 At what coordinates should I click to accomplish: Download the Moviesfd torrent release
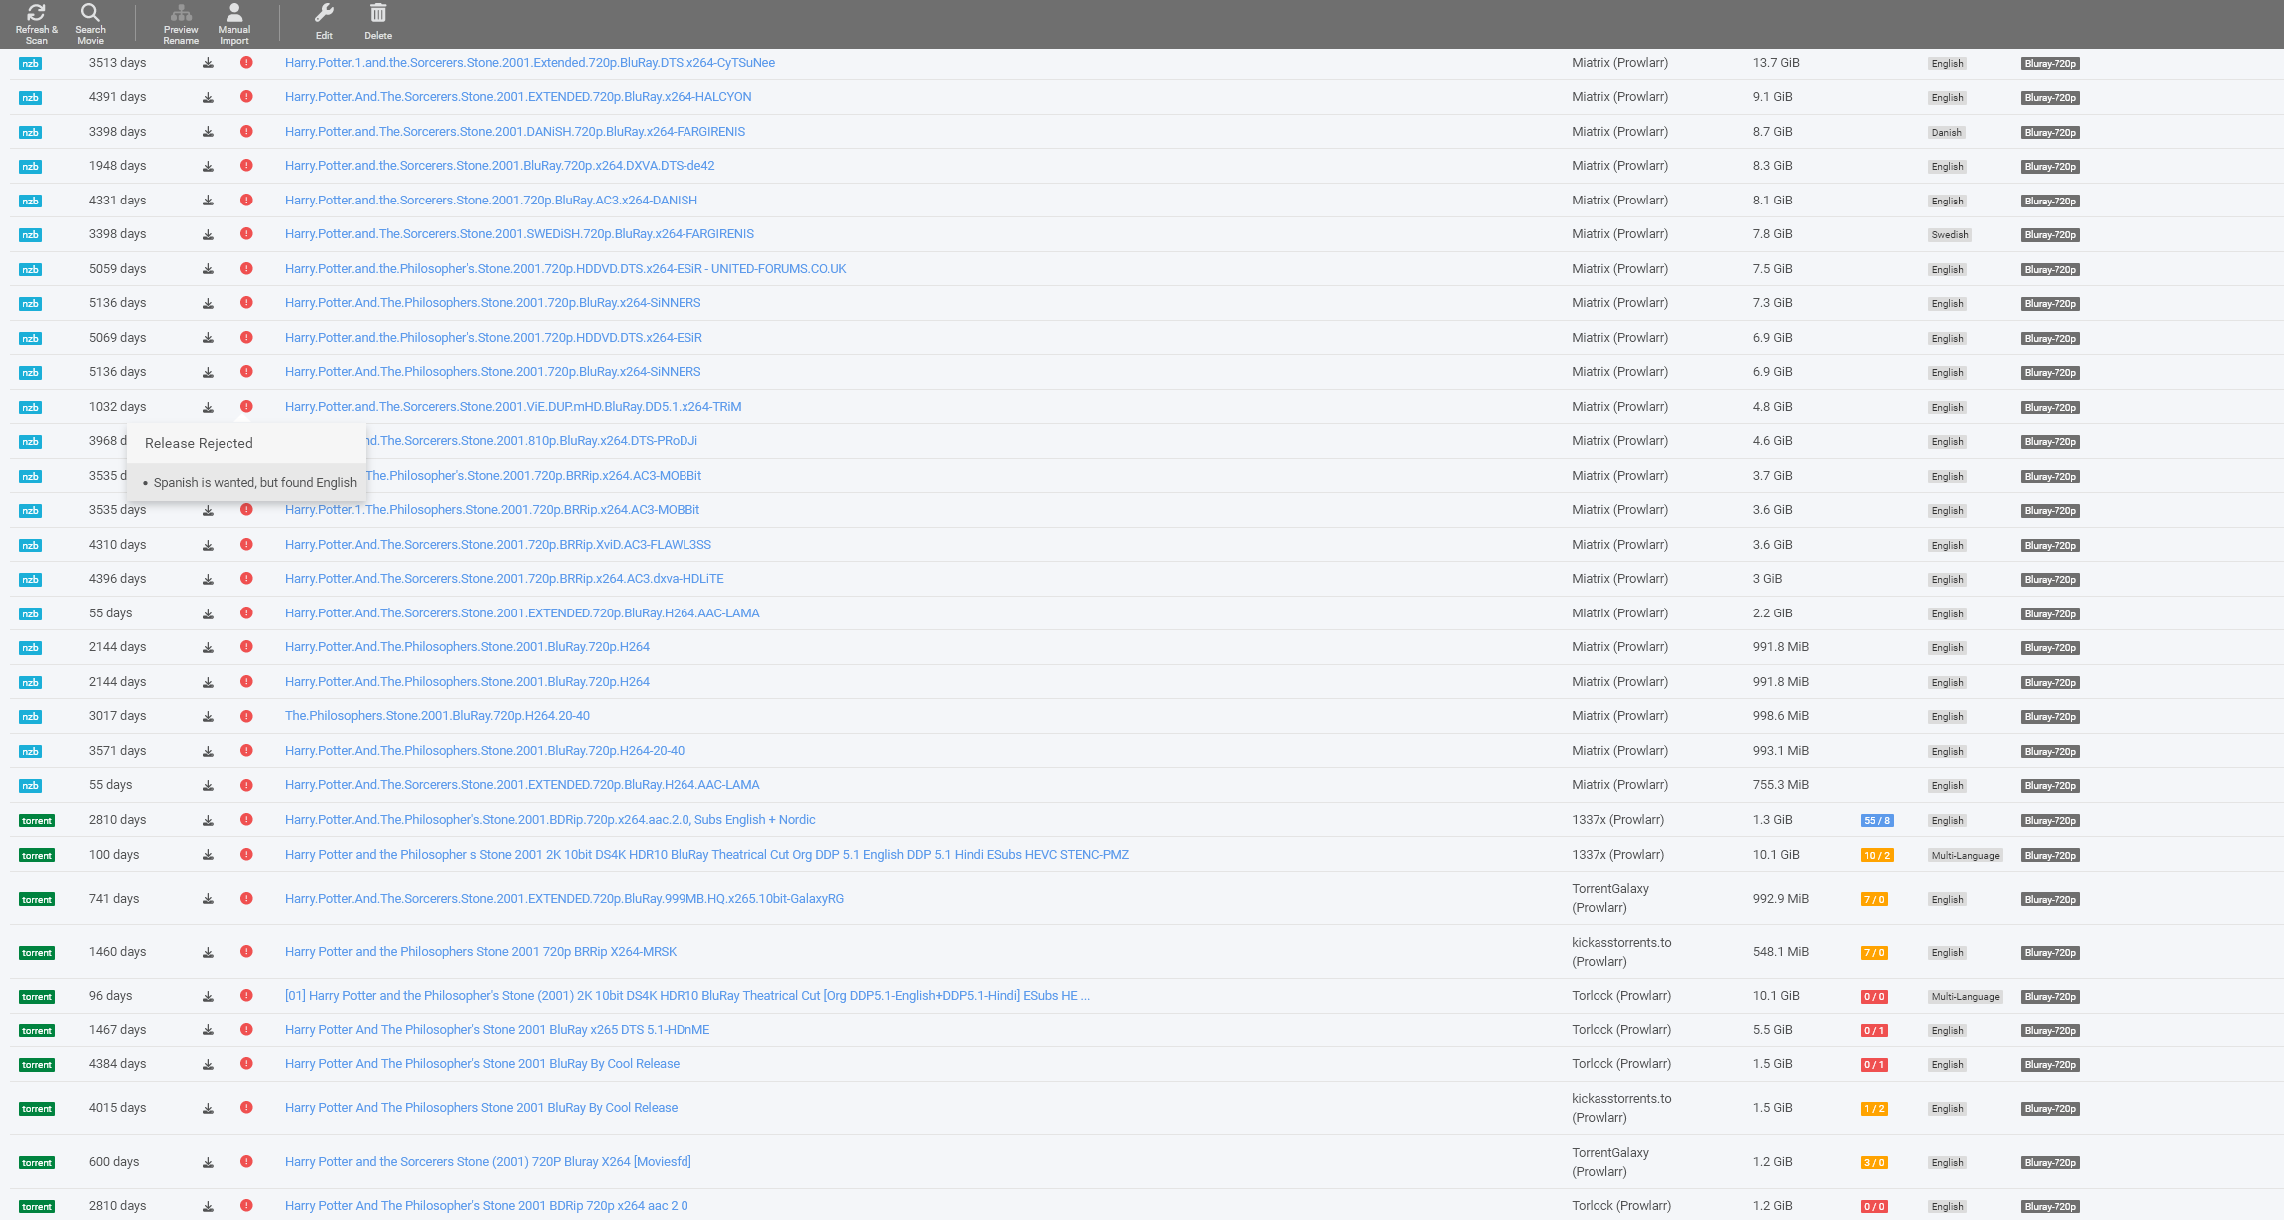click(208, 1162)
